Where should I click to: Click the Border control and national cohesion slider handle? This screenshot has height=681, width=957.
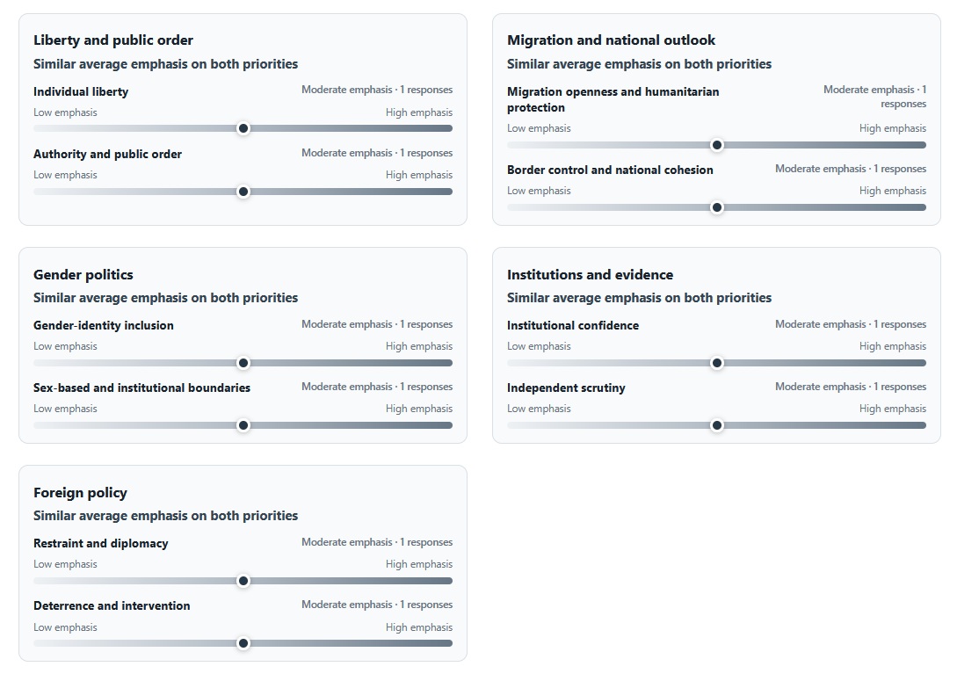click(717, 207)
